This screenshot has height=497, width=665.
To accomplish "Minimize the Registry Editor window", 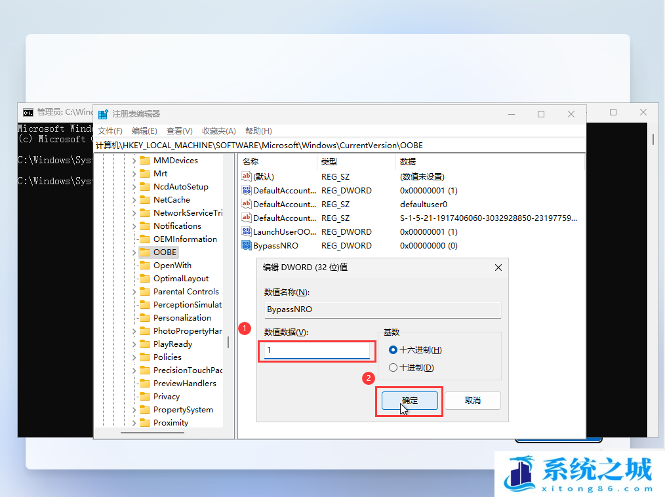I will pos(512,114).
